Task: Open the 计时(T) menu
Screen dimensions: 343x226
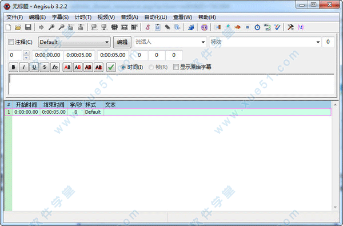Action: click(x=83, y=17)
